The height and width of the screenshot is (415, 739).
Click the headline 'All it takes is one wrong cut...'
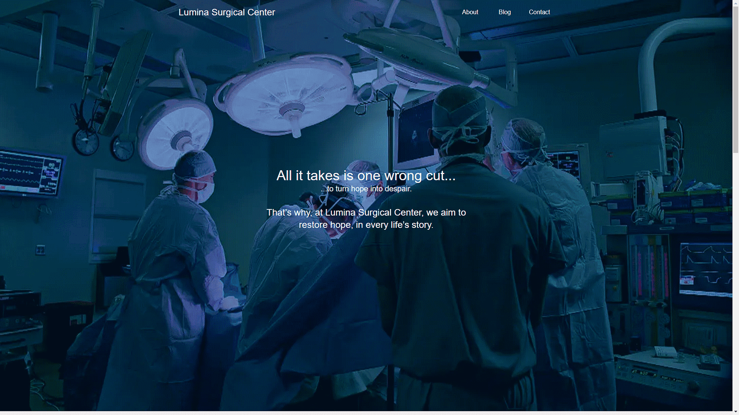[366, 176]
